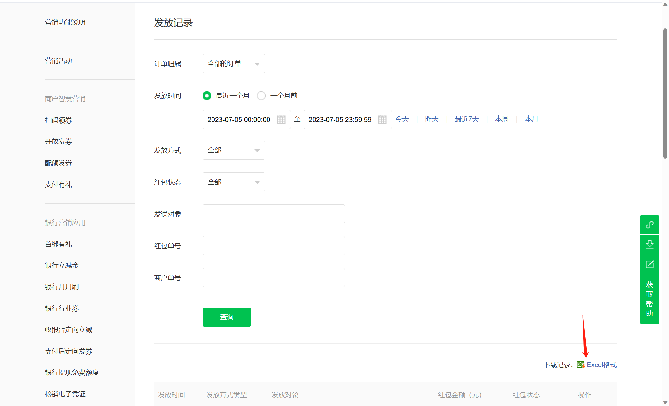Image resolution: width=669 pixels, height=406 pixels.
Task: Click the edit feedback icon in the side panel
Action: [x=649, y=264]
